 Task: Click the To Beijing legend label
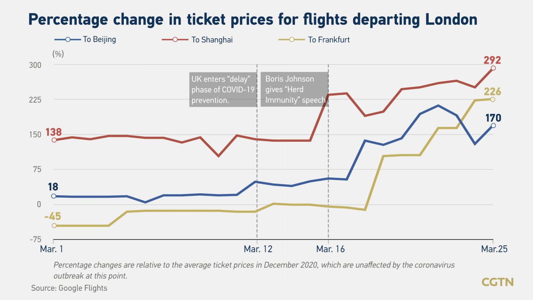(x=99, y=39)
